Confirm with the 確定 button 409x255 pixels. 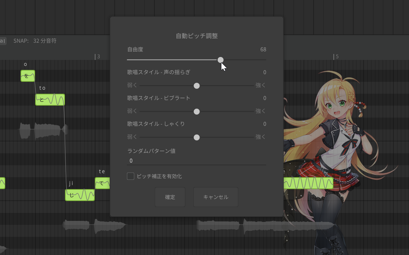tap(170, 197)
